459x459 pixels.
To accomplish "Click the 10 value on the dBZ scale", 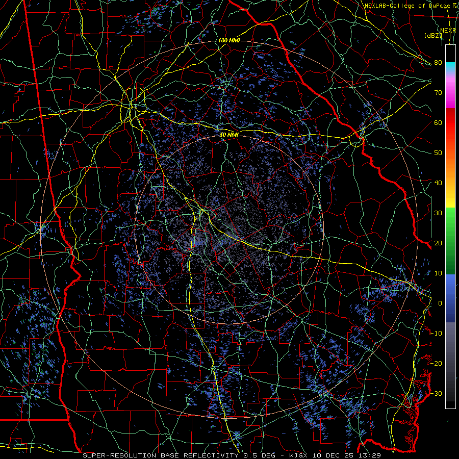I will click(438, 273).
